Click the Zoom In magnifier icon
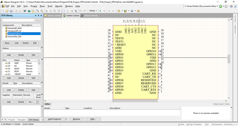This screenshot has width=238, height=126. [37, 11]
